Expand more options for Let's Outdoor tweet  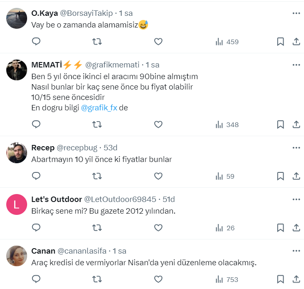(x=296, y=199)
